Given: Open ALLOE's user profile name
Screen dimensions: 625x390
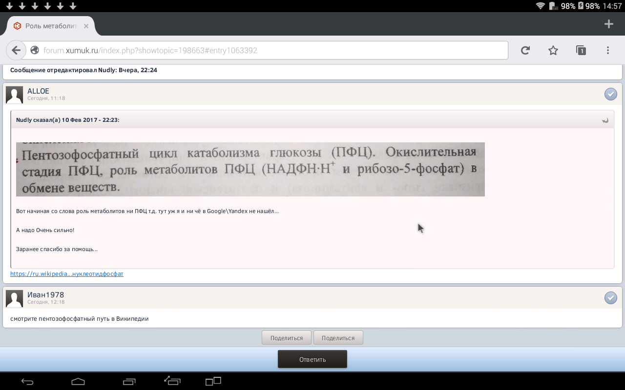Looking at the screenshot, I should click(38, 91).
